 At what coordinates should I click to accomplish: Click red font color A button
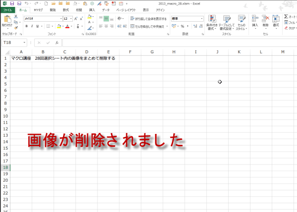pos(67,26)
